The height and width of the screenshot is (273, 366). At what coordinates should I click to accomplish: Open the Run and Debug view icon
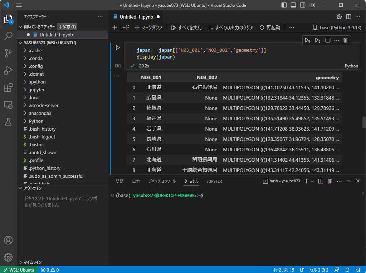coord(8,70)
